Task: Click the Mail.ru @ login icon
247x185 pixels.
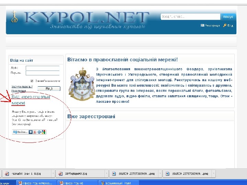Action: tap(39, 132)
